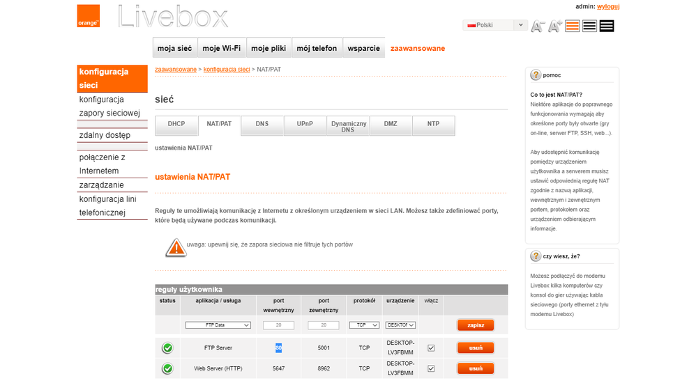Viewport: 696px width, 383px height.
Task: Open the moje Wi-Fi menu tab
Action: coord(221,48)
